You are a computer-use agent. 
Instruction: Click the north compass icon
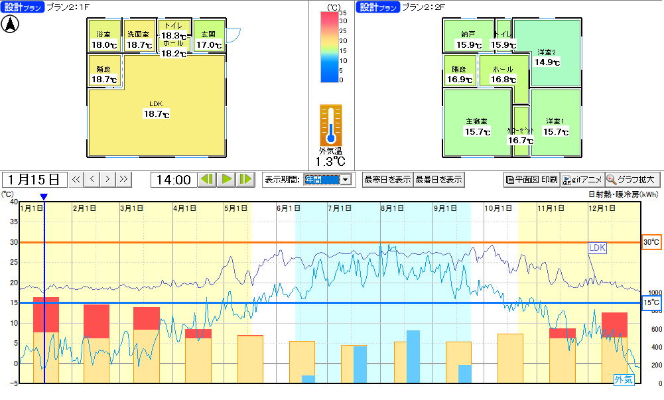(12, 24)
